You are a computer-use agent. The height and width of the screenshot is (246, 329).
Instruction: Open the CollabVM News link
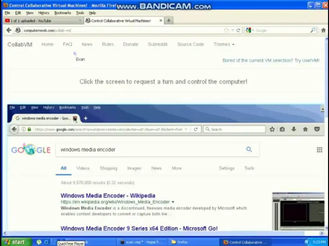[x=87, y=44]
